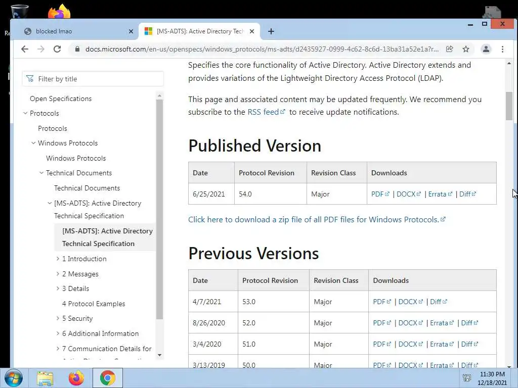Open Chrome's three-dot menu
518x388 pixels.
(x=502, y=49)
